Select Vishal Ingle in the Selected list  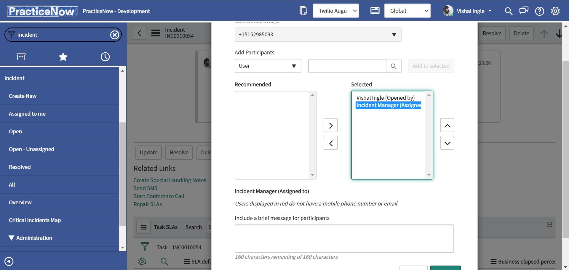tap(385, 98)
